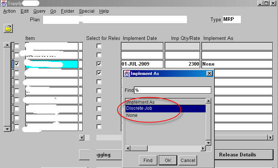
Task: Select Discrete Job from the list
Action: coord(166,108)
